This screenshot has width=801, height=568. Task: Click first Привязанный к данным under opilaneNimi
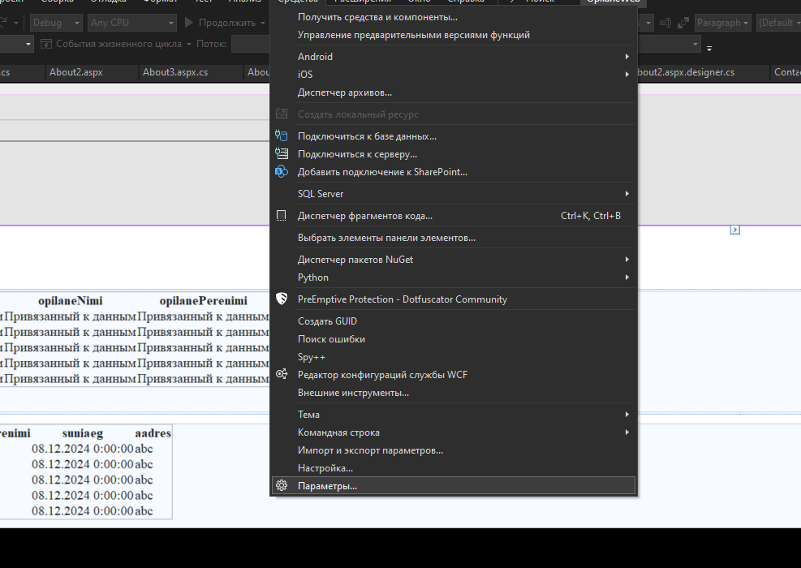point(70,316)
